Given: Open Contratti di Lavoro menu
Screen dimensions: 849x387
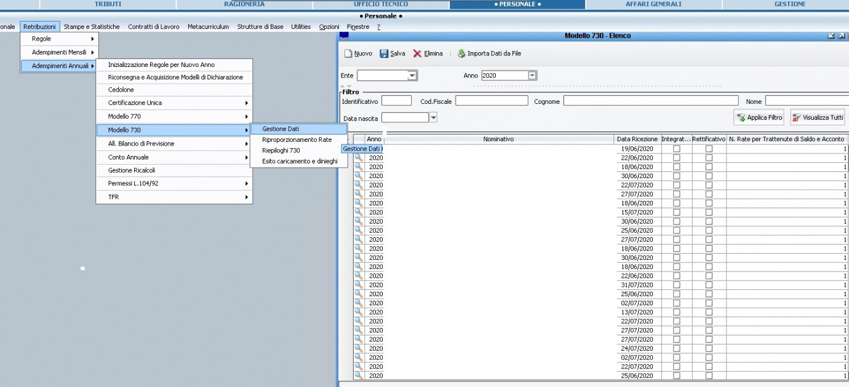Looking at the screenshot, I should point(154,26).
